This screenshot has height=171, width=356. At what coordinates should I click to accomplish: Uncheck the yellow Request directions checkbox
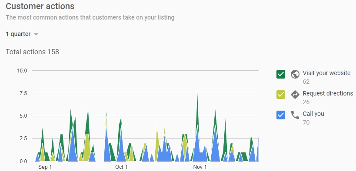click(281, 95)
